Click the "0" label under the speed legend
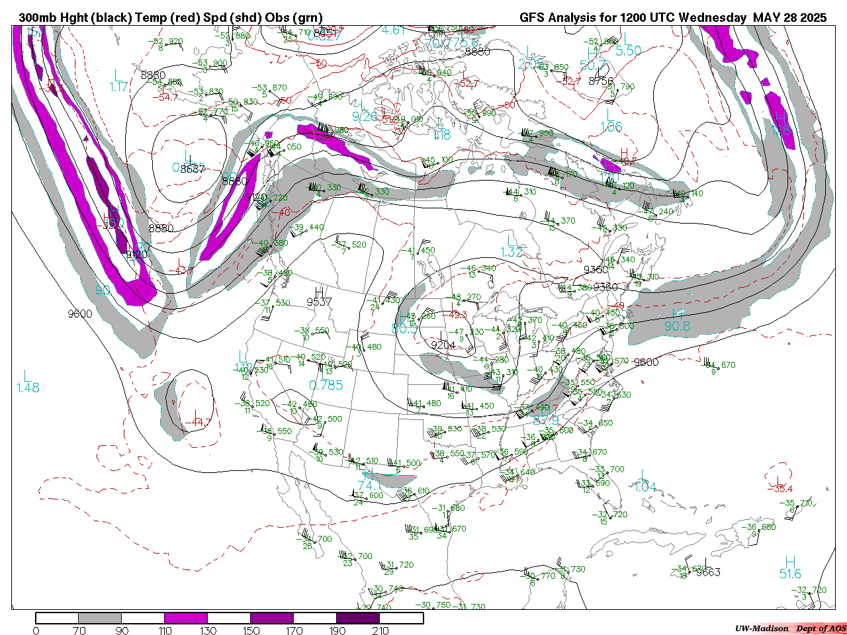The width and height of the screenshot is (847, 635). (x=36, y=630)
